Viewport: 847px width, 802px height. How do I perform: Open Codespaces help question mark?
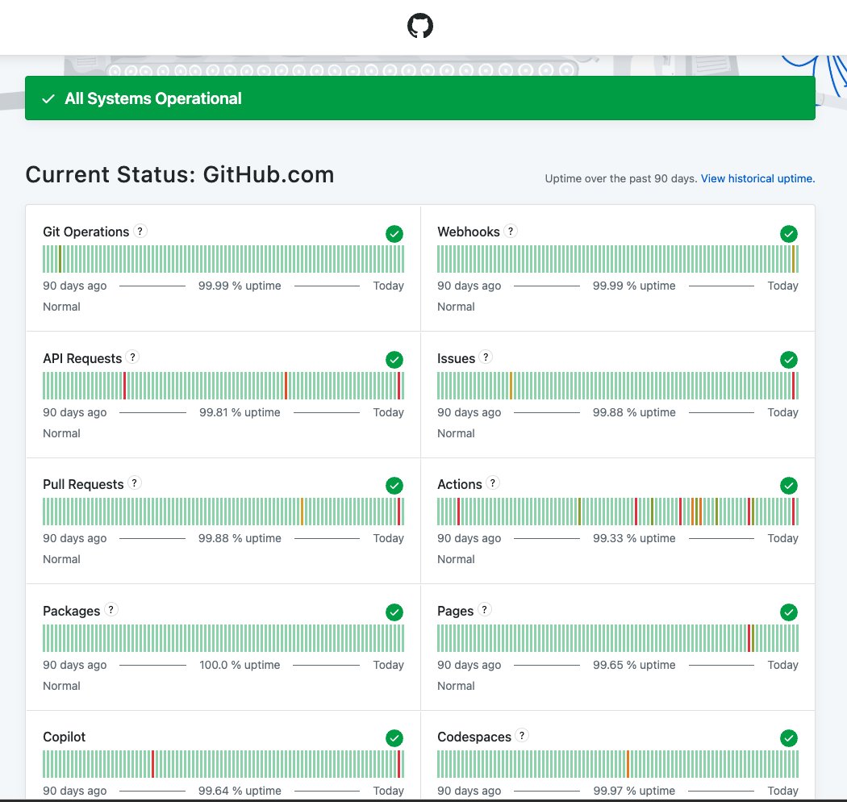click(522, 736)
